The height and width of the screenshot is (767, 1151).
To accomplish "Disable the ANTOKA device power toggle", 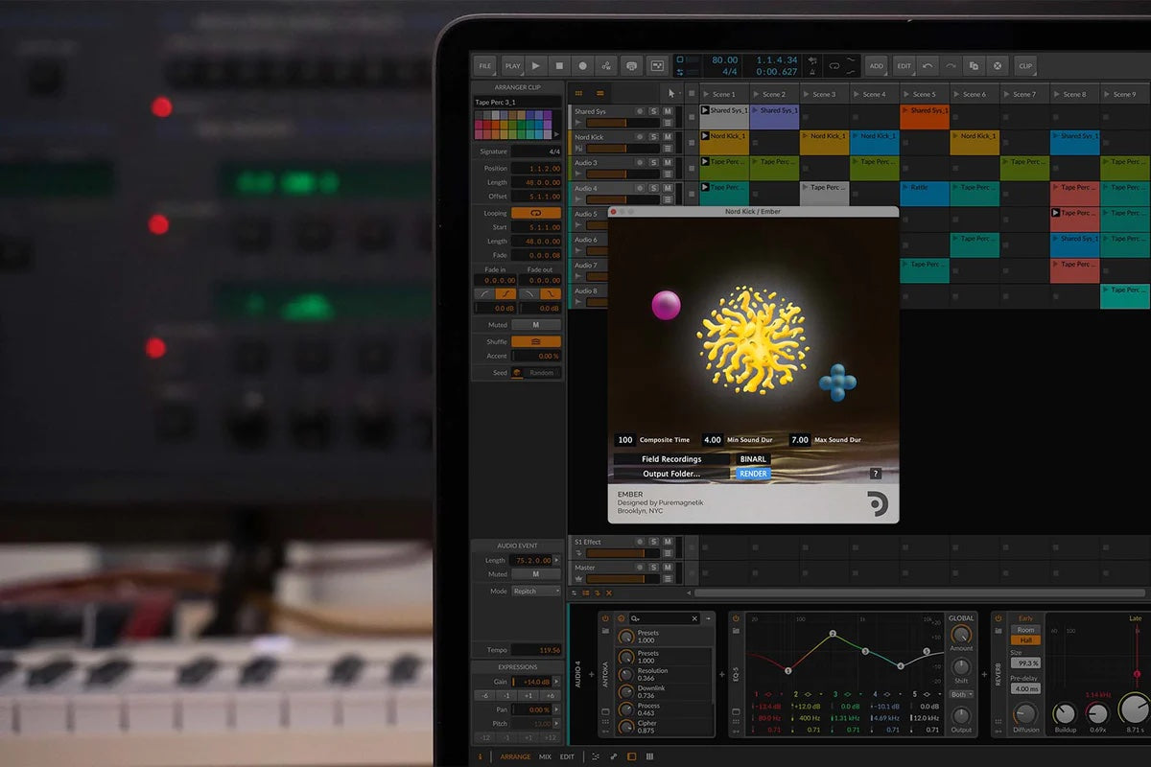I will click(x=604, y=618).
